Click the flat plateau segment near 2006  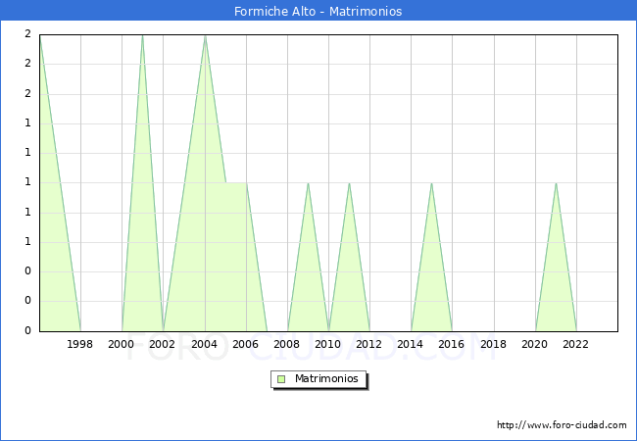tap(236, 183)
